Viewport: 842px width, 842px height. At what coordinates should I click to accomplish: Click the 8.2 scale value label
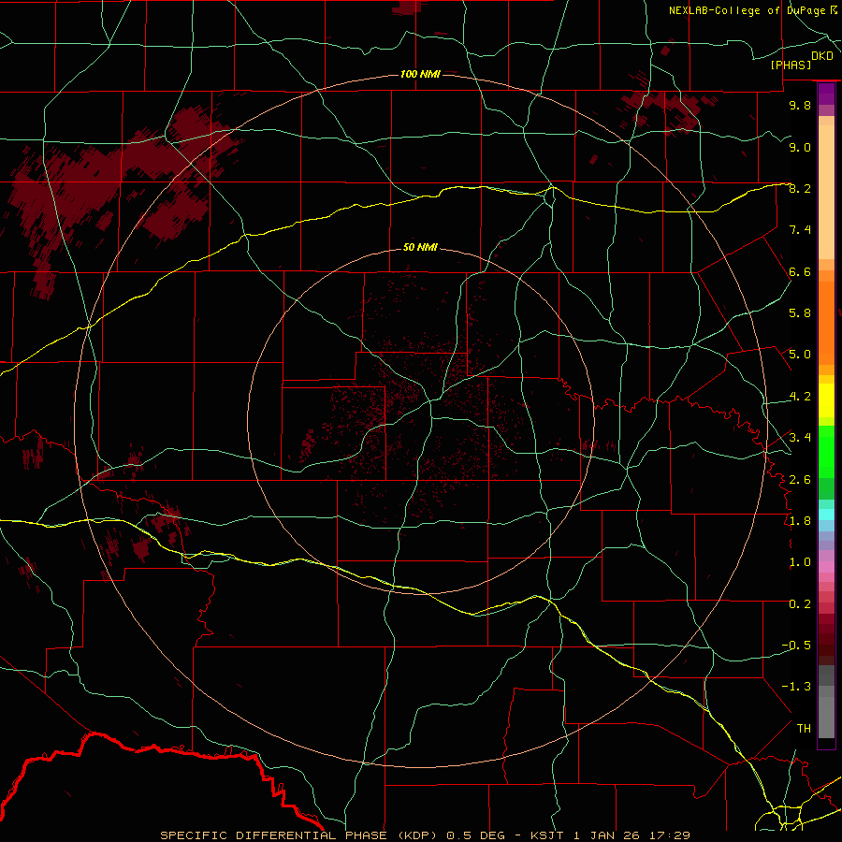point(800,188)
